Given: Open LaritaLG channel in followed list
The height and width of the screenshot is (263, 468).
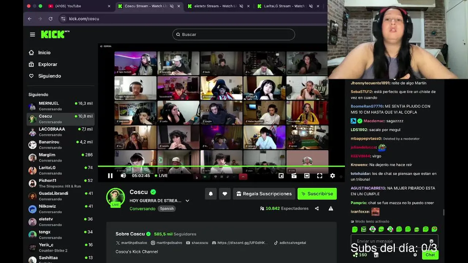Looking at the screenshot, I should (x=61, y=170).
